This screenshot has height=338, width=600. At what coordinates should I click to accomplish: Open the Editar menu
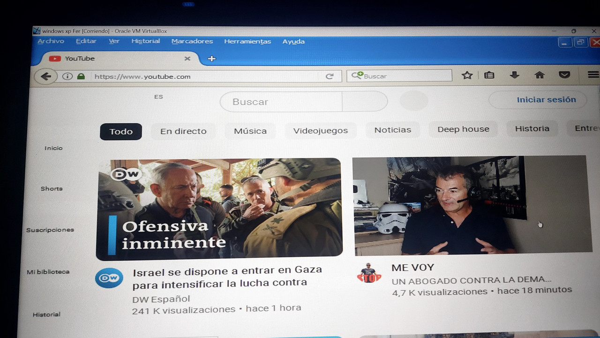(x=86, y=41)
